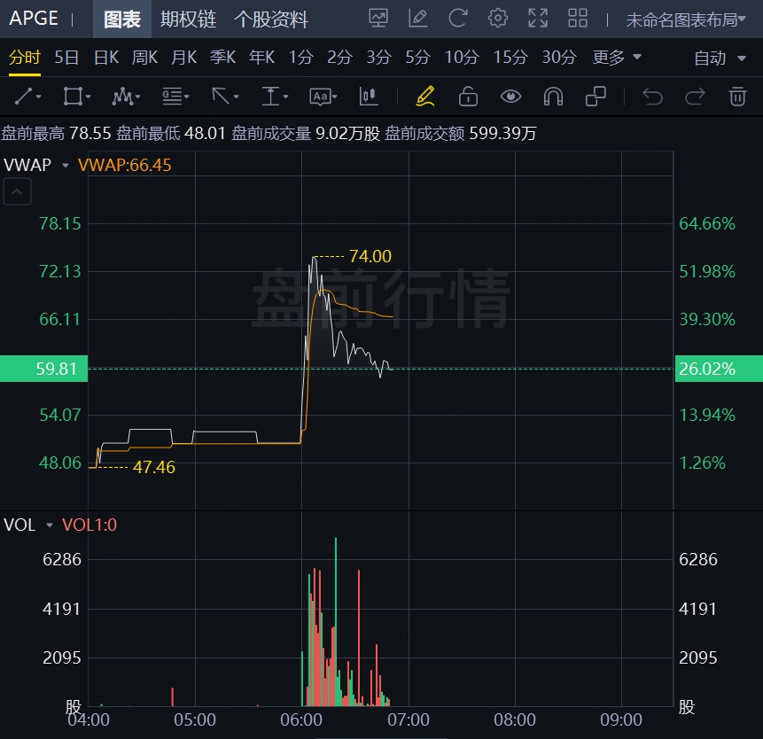Open chart settings via the gear icon
763x739 pixels.
click(x=498, y=19)
